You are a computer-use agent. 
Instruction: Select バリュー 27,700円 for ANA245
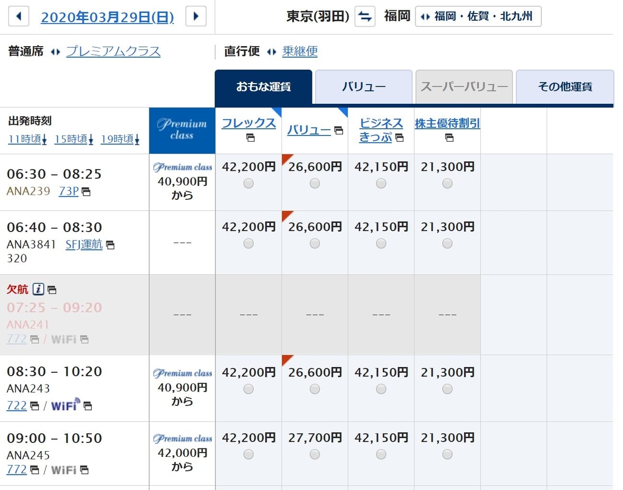coord(315,454)
